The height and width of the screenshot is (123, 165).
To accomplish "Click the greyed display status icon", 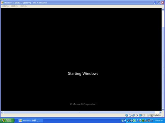I will 144,115.
